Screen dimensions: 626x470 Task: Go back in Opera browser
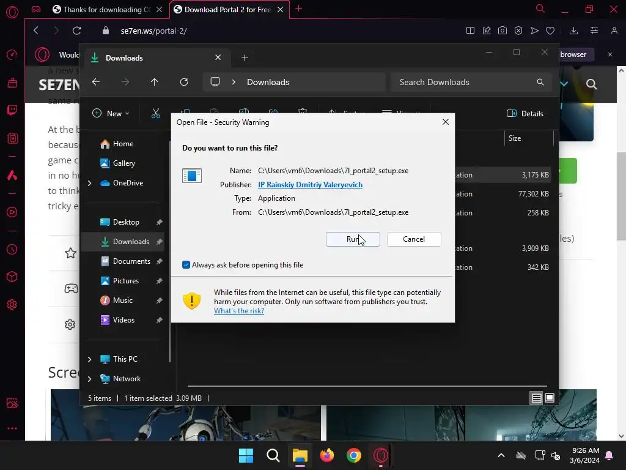(36, 31)
